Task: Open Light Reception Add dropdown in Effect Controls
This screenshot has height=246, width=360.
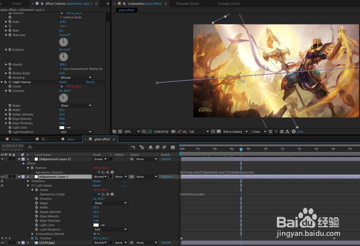Action: [x=76, y=132]
